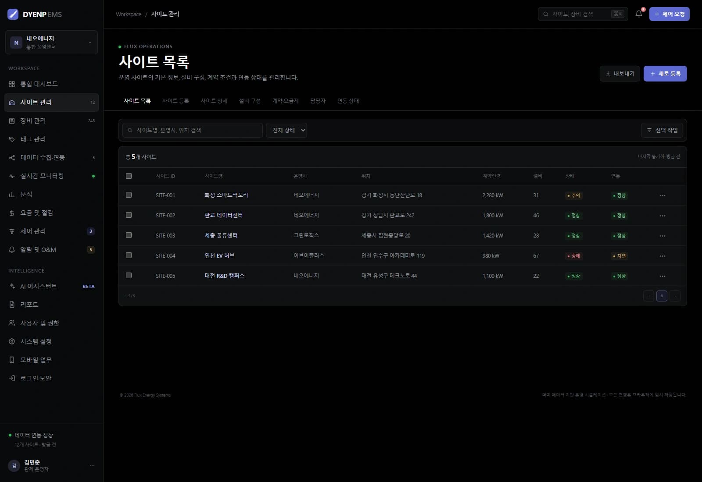This screenshot has width=702, height=482.
Task: Open 사용자 및 권한 in the sidebar
Action: click(51, 323)
